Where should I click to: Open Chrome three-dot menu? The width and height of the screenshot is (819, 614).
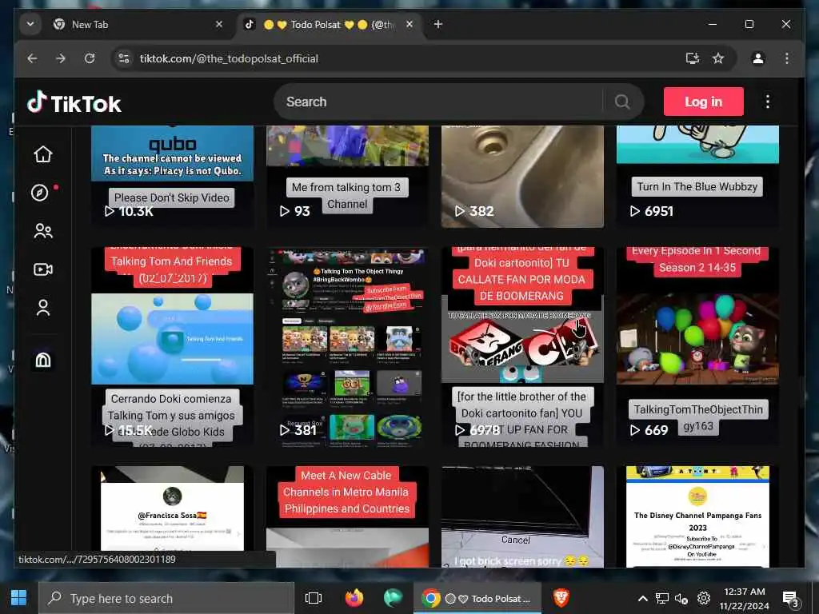click(787, 58)
